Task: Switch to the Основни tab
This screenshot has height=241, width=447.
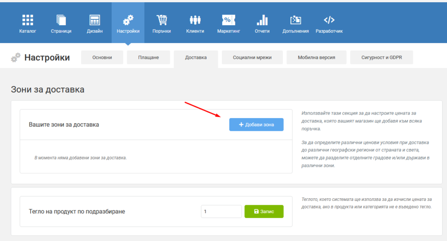Action: (x=102, y=58)
